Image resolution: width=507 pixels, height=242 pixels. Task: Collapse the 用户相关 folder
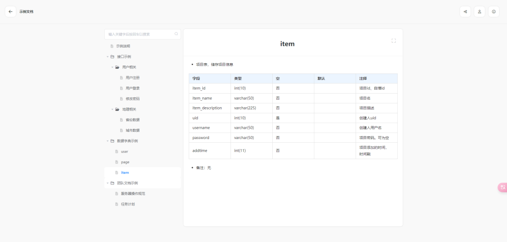point(113,67)
